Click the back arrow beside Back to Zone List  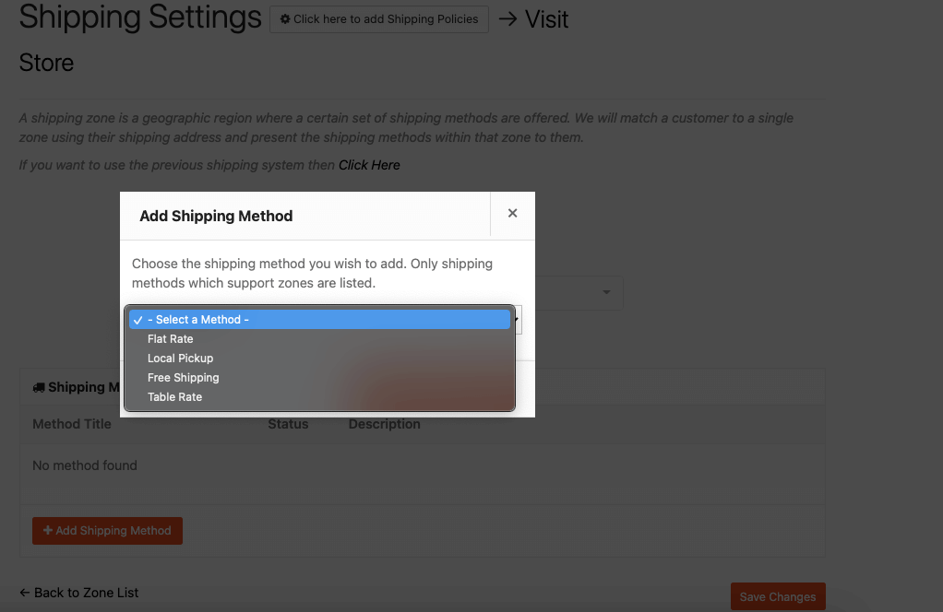point(23,593)
